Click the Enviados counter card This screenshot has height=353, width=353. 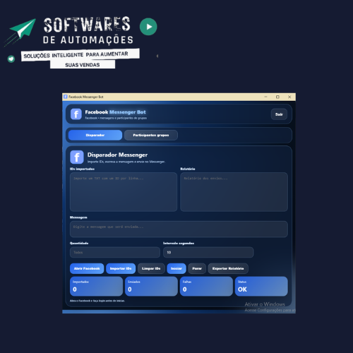tap(151, 286)
